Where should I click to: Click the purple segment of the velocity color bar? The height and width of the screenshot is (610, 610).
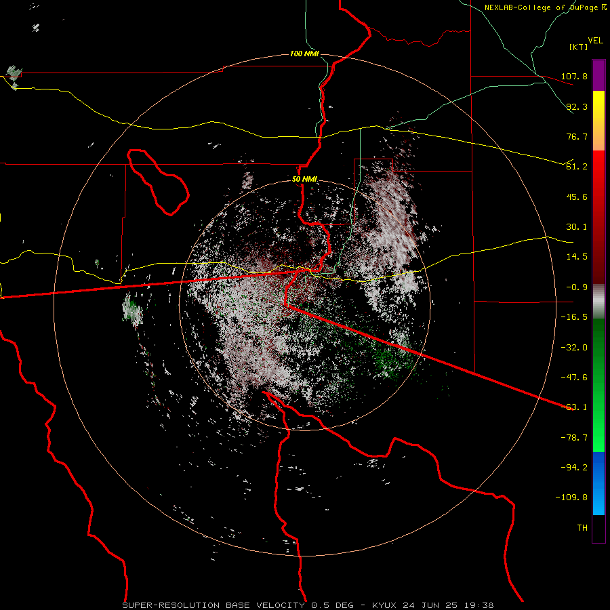pos(598,75)
